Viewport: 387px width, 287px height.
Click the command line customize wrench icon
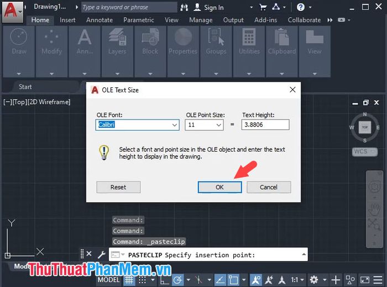tap(101, 254)
